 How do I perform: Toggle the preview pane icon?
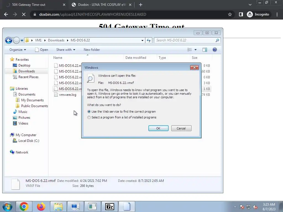tap(205, 50)
